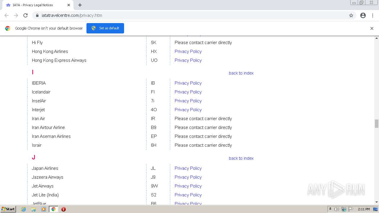Open Hong Kong Express Airways Privacy Policy

click(188, 60)
